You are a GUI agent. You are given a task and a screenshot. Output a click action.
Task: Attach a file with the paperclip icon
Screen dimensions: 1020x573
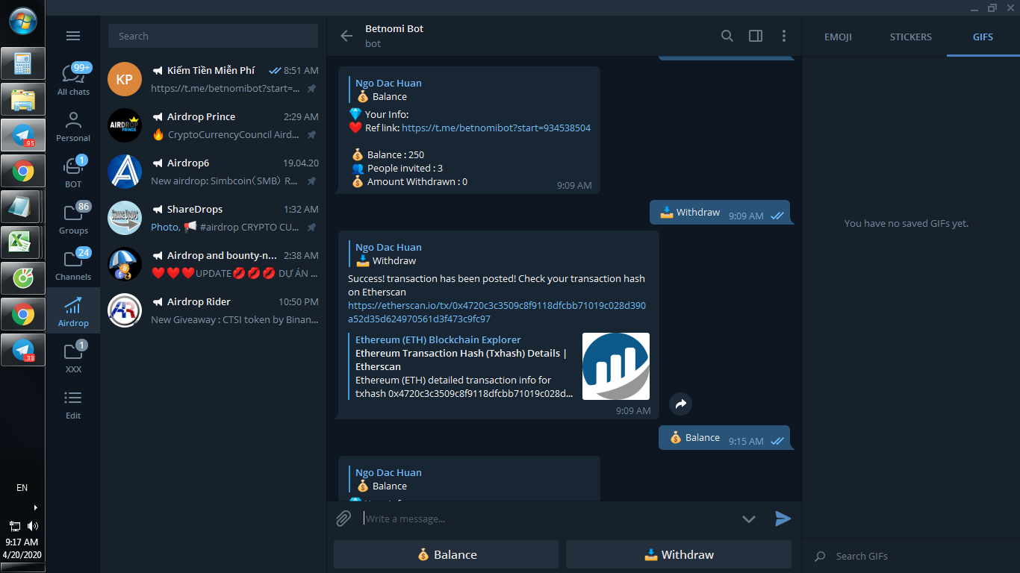coord(343,519)
